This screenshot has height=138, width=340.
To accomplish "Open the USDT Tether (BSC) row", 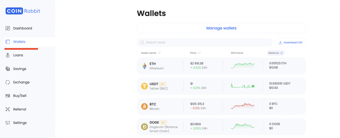I will point(221,86).
